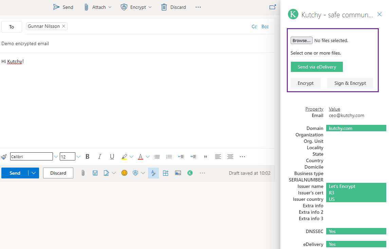389x249 pixels.
Task: Open more formatting options ellipsis
Action: [242, 156]
